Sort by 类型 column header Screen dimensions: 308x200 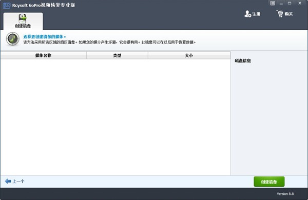(x=117, y=55)
